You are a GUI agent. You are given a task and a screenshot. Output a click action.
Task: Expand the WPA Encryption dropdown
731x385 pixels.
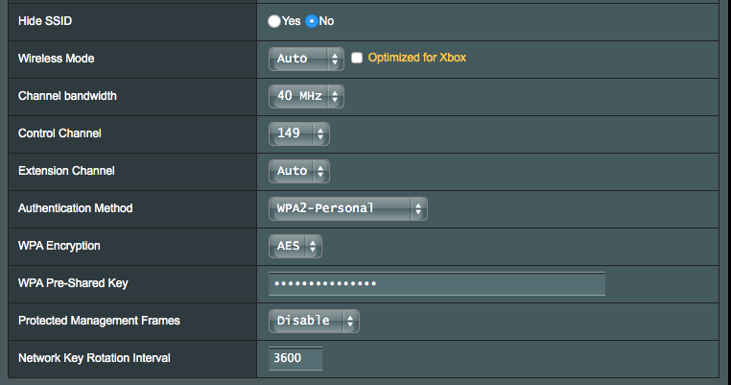[x=295, y=246]
